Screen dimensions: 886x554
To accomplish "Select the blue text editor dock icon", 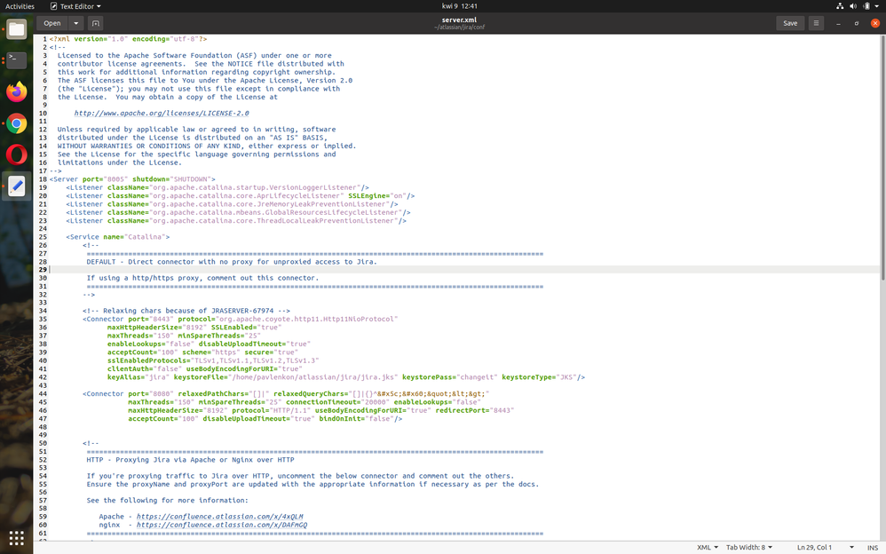I will (x=15, y=186).
